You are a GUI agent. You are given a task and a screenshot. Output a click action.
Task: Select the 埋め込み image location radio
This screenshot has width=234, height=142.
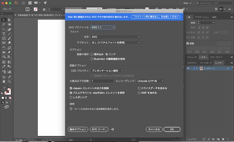92,54
